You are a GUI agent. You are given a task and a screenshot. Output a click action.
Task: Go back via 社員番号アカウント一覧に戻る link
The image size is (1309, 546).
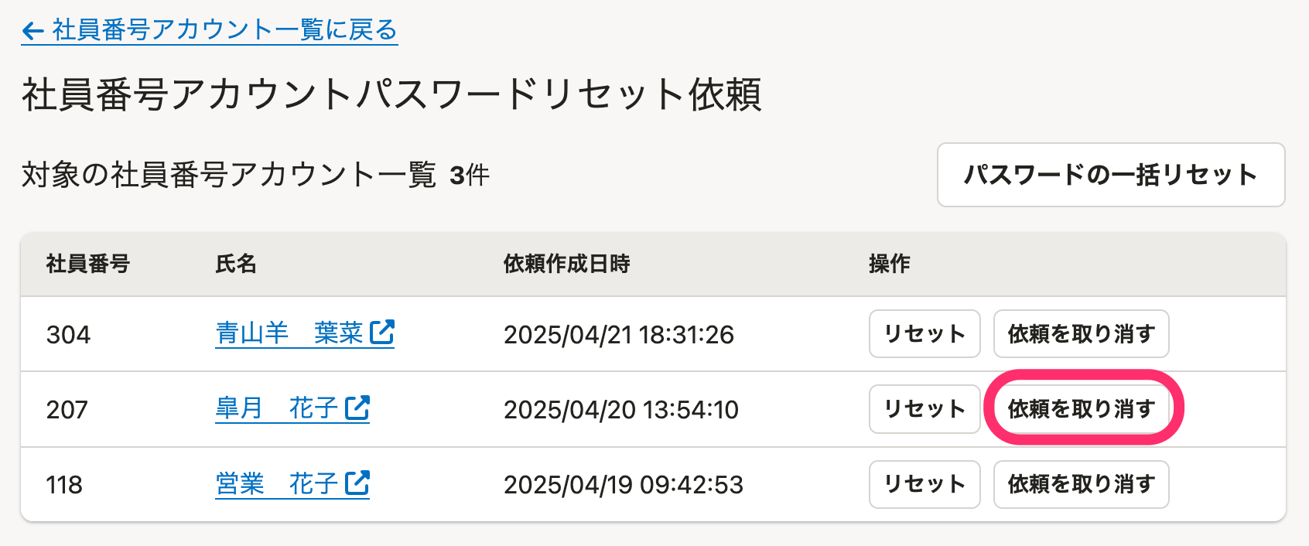[210, 30]
